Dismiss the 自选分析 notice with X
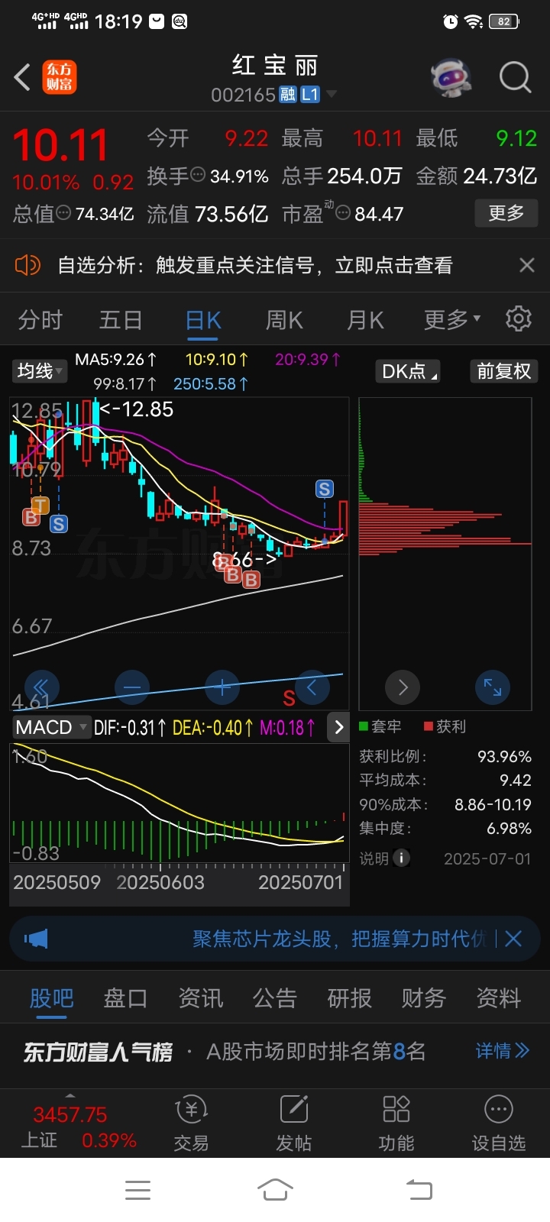The width and height of the screenshot is (550, 1222). [527, 265]
